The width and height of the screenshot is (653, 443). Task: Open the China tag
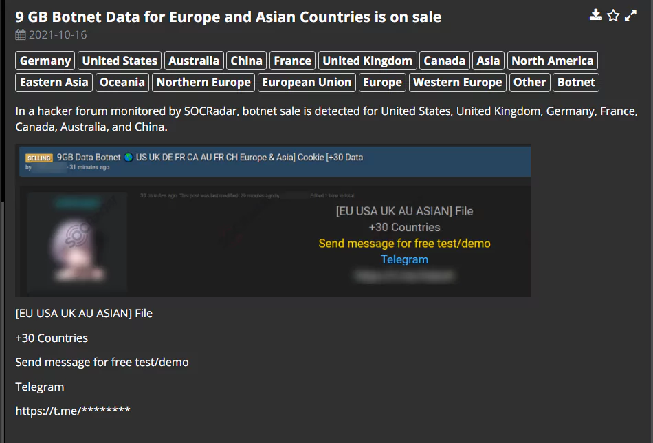click(246, 61)
